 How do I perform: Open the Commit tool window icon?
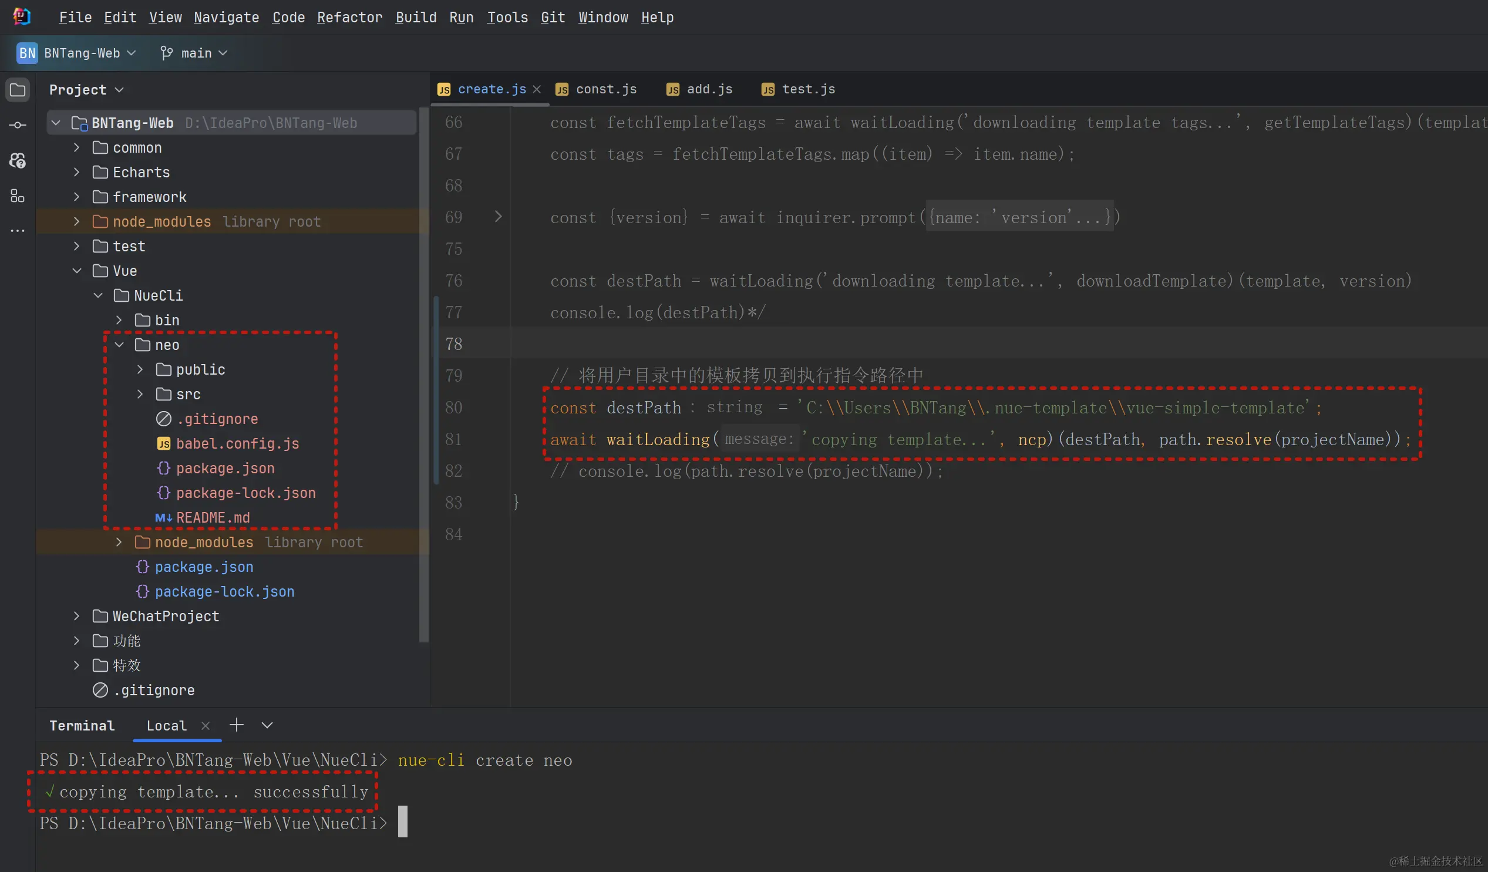tap(18, 125)
